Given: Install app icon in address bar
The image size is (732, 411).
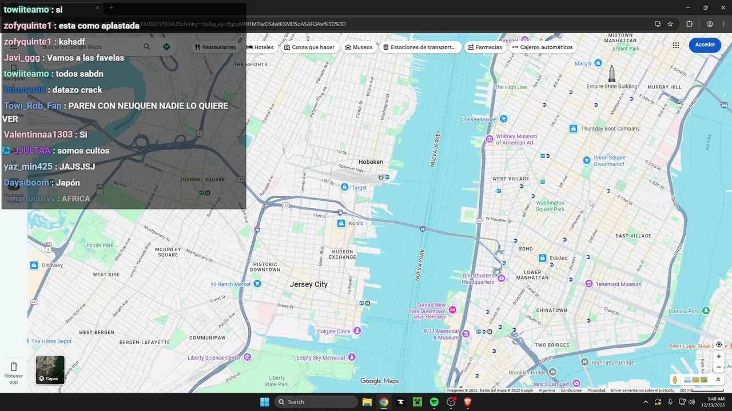Looking at the screenshot, I should pos(658,24).
